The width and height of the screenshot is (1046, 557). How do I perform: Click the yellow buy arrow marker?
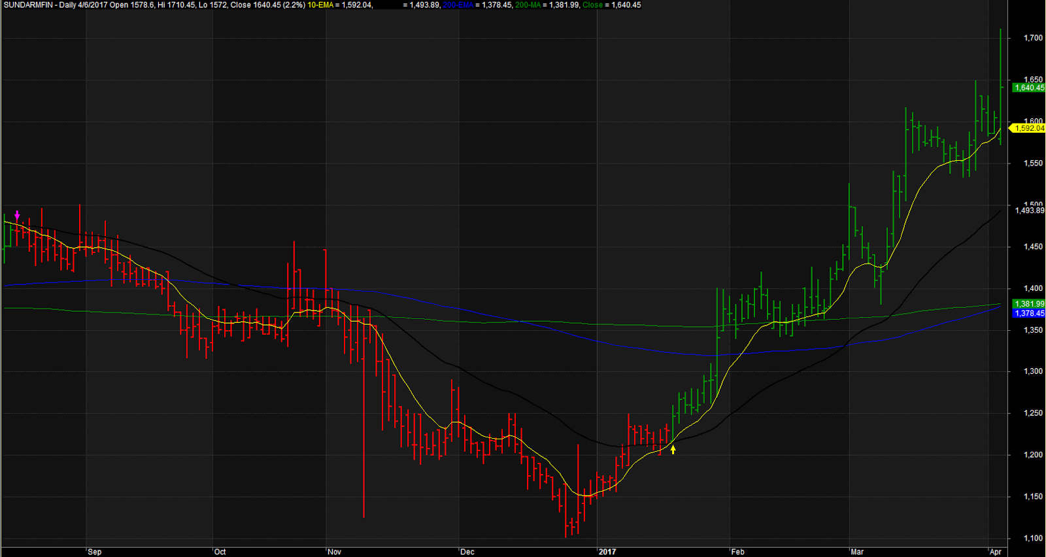coord(673,449)
